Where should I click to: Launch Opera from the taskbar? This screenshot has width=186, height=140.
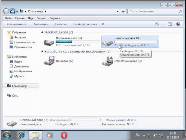(x=64, y=135)
